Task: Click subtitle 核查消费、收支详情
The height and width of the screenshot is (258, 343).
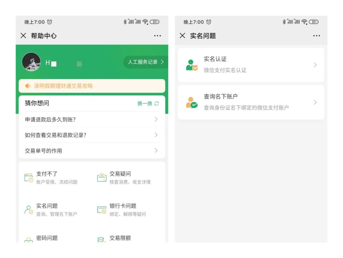Action: [x=130, y=182]
